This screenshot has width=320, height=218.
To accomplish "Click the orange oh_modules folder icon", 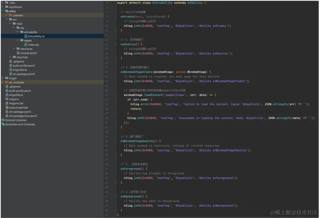I will [x=7, y=82].
